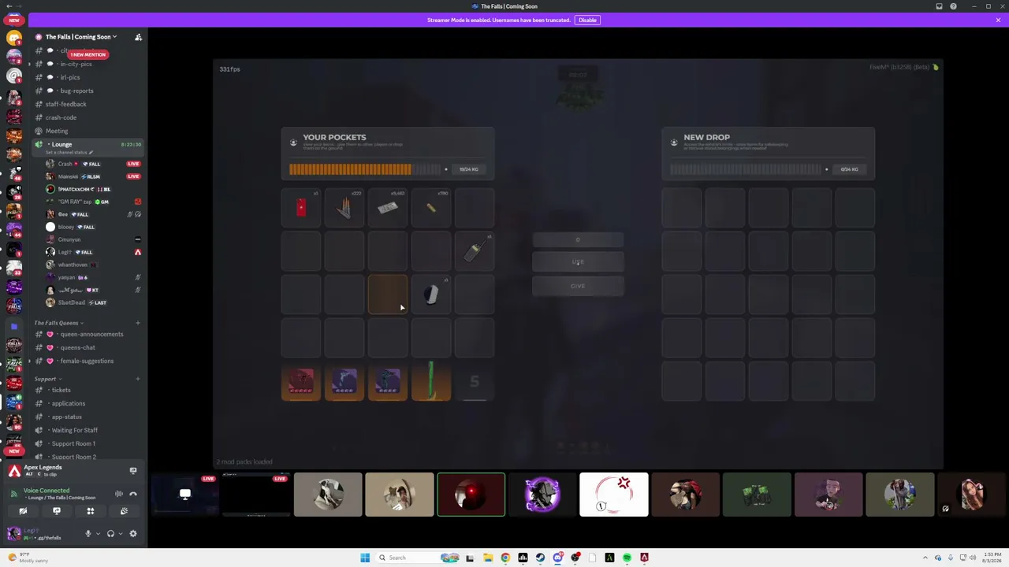
Task: Select the glove item in pockets
Action: 344,208
